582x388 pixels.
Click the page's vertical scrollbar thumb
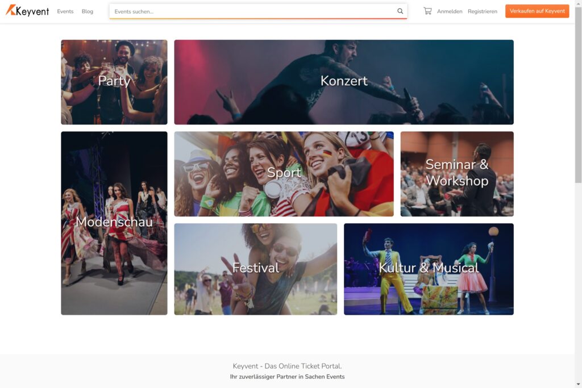click(578, 95)
